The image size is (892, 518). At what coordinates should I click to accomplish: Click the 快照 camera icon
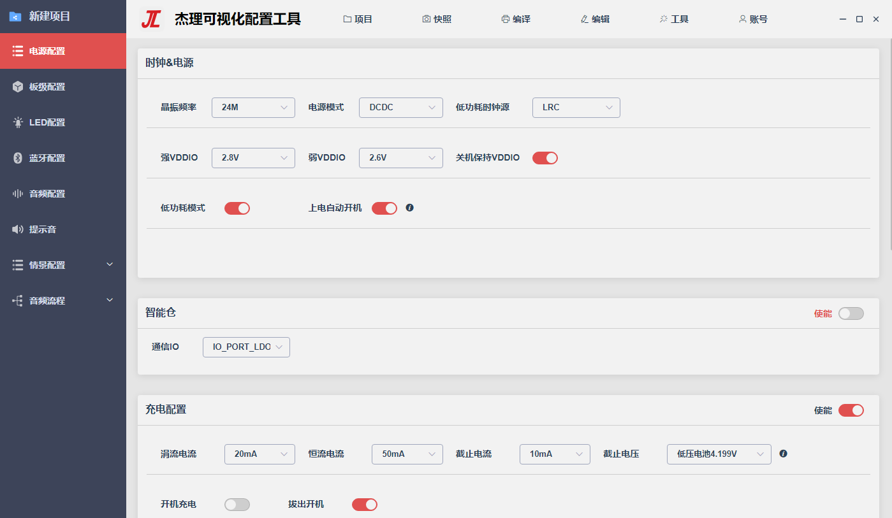coord(427,19)
